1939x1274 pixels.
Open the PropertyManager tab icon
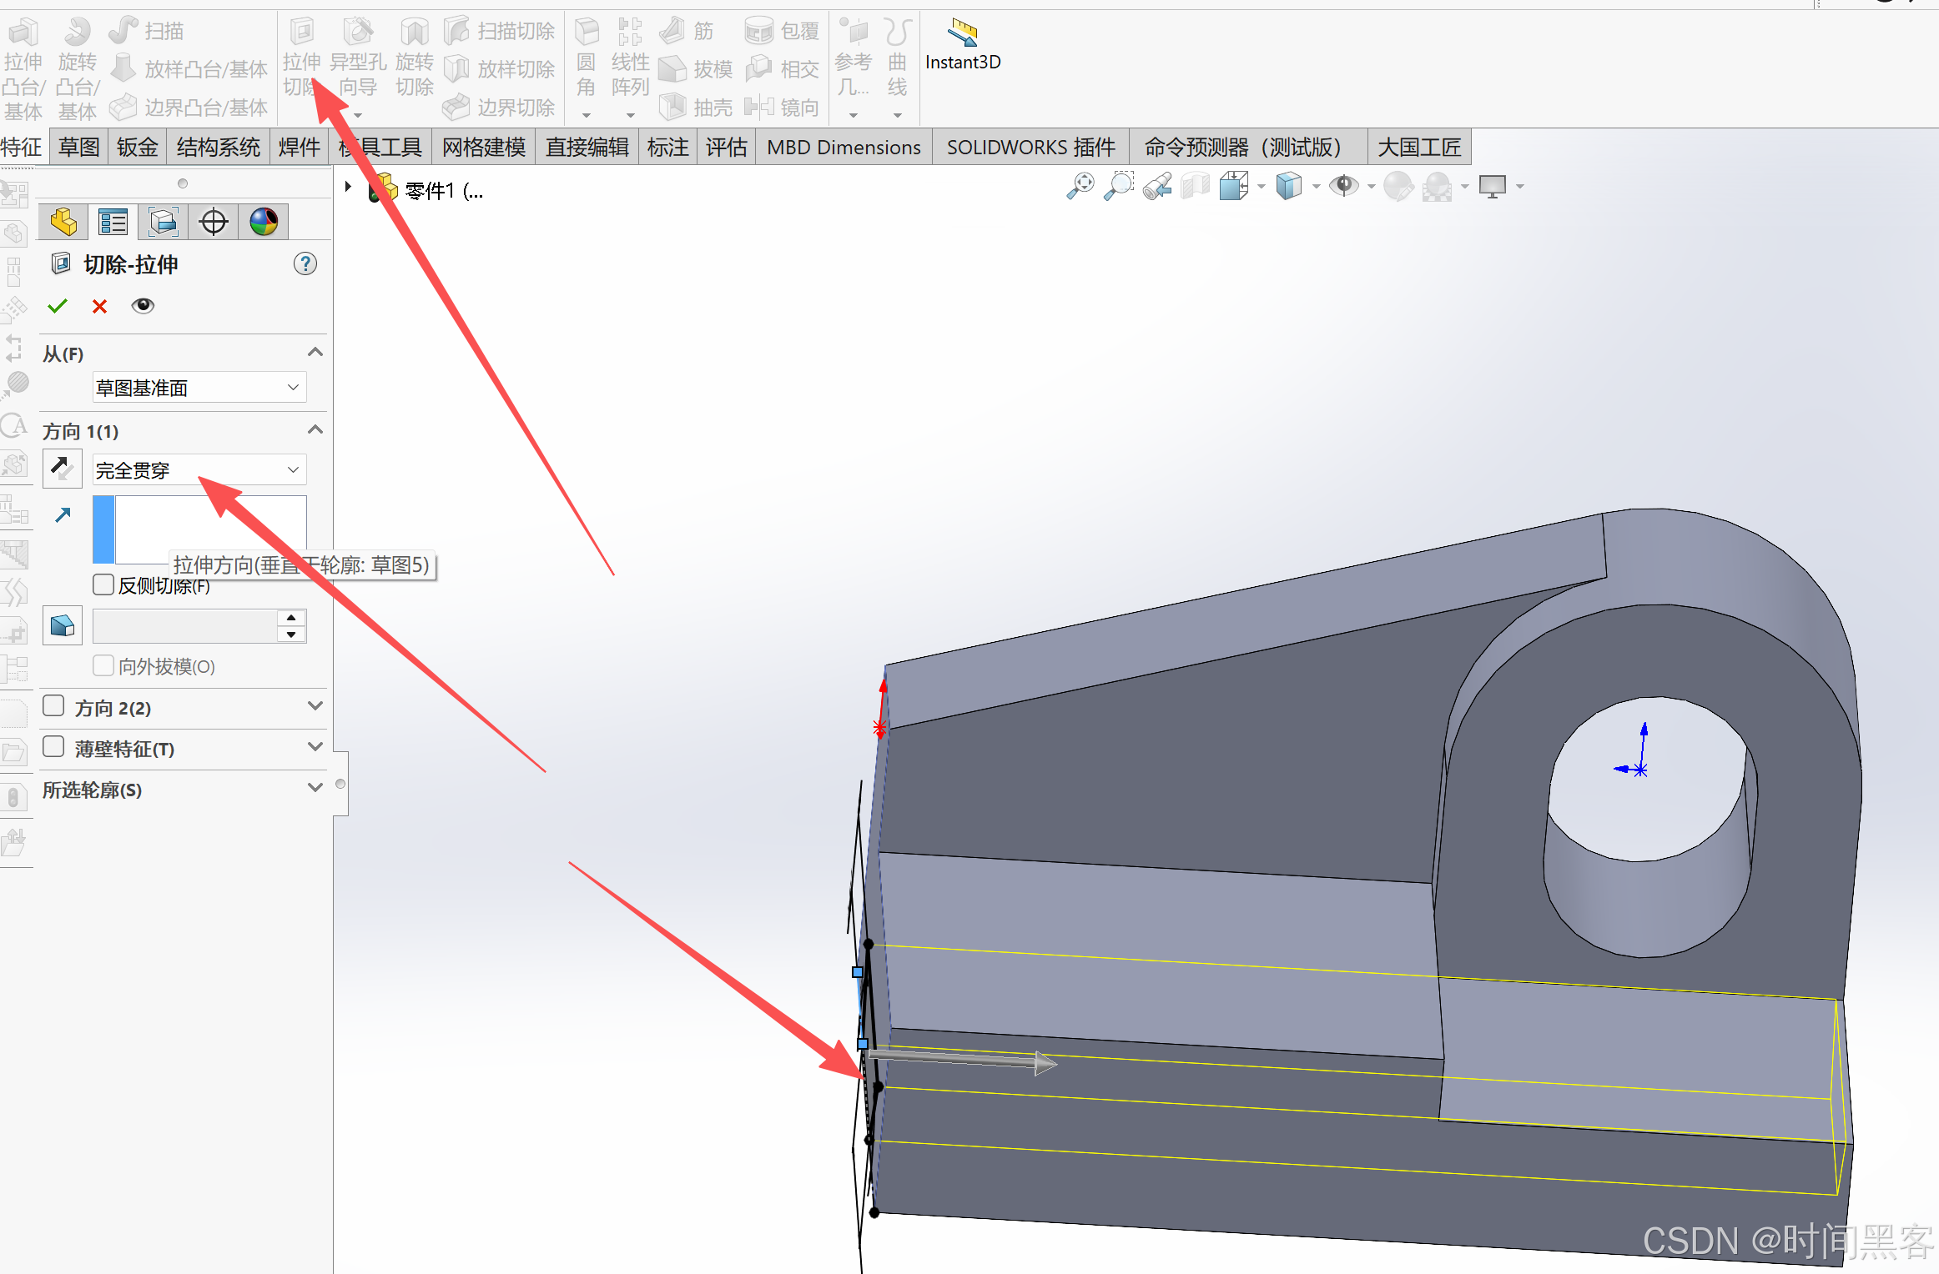113,222
